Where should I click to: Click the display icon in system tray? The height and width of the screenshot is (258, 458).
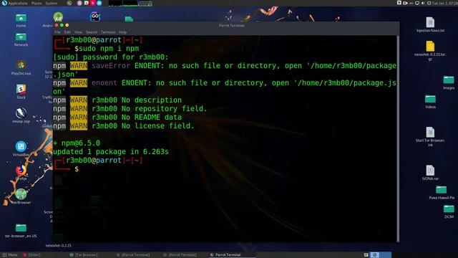(x=416, y=3)
